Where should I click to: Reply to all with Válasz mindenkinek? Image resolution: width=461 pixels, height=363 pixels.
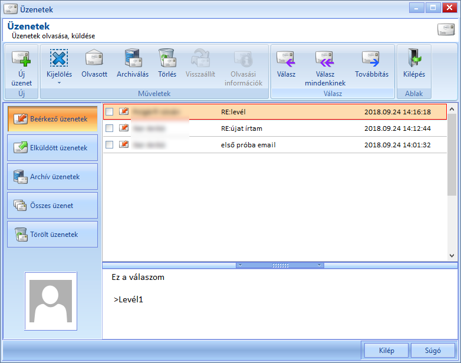click(325, 68)
